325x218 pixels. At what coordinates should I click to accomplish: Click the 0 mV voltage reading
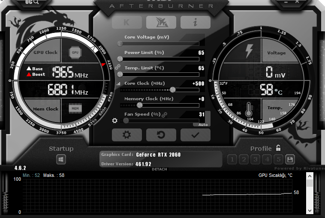tap(275, 72)
